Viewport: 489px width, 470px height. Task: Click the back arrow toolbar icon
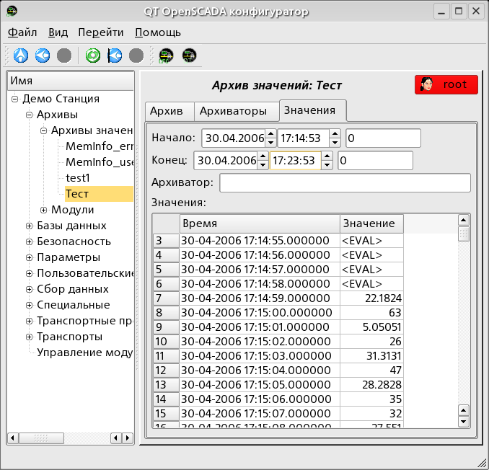(43, 55)
